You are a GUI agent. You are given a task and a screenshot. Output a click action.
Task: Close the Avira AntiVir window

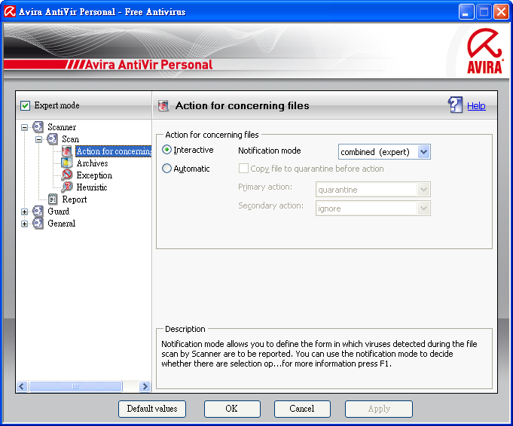501,12
